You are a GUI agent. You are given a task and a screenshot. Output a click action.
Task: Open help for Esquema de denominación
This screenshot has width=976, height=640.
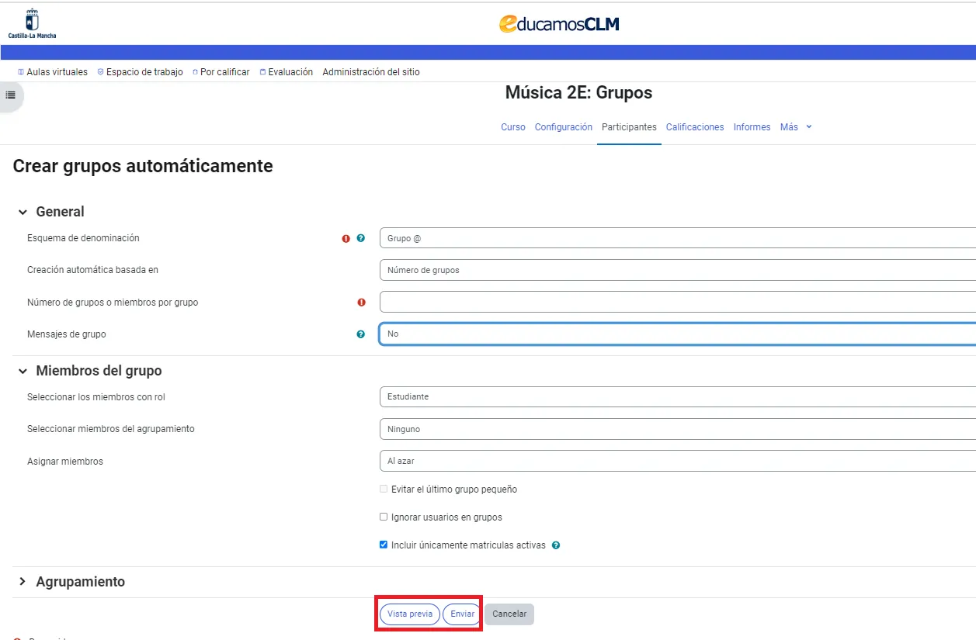(360, 238)
